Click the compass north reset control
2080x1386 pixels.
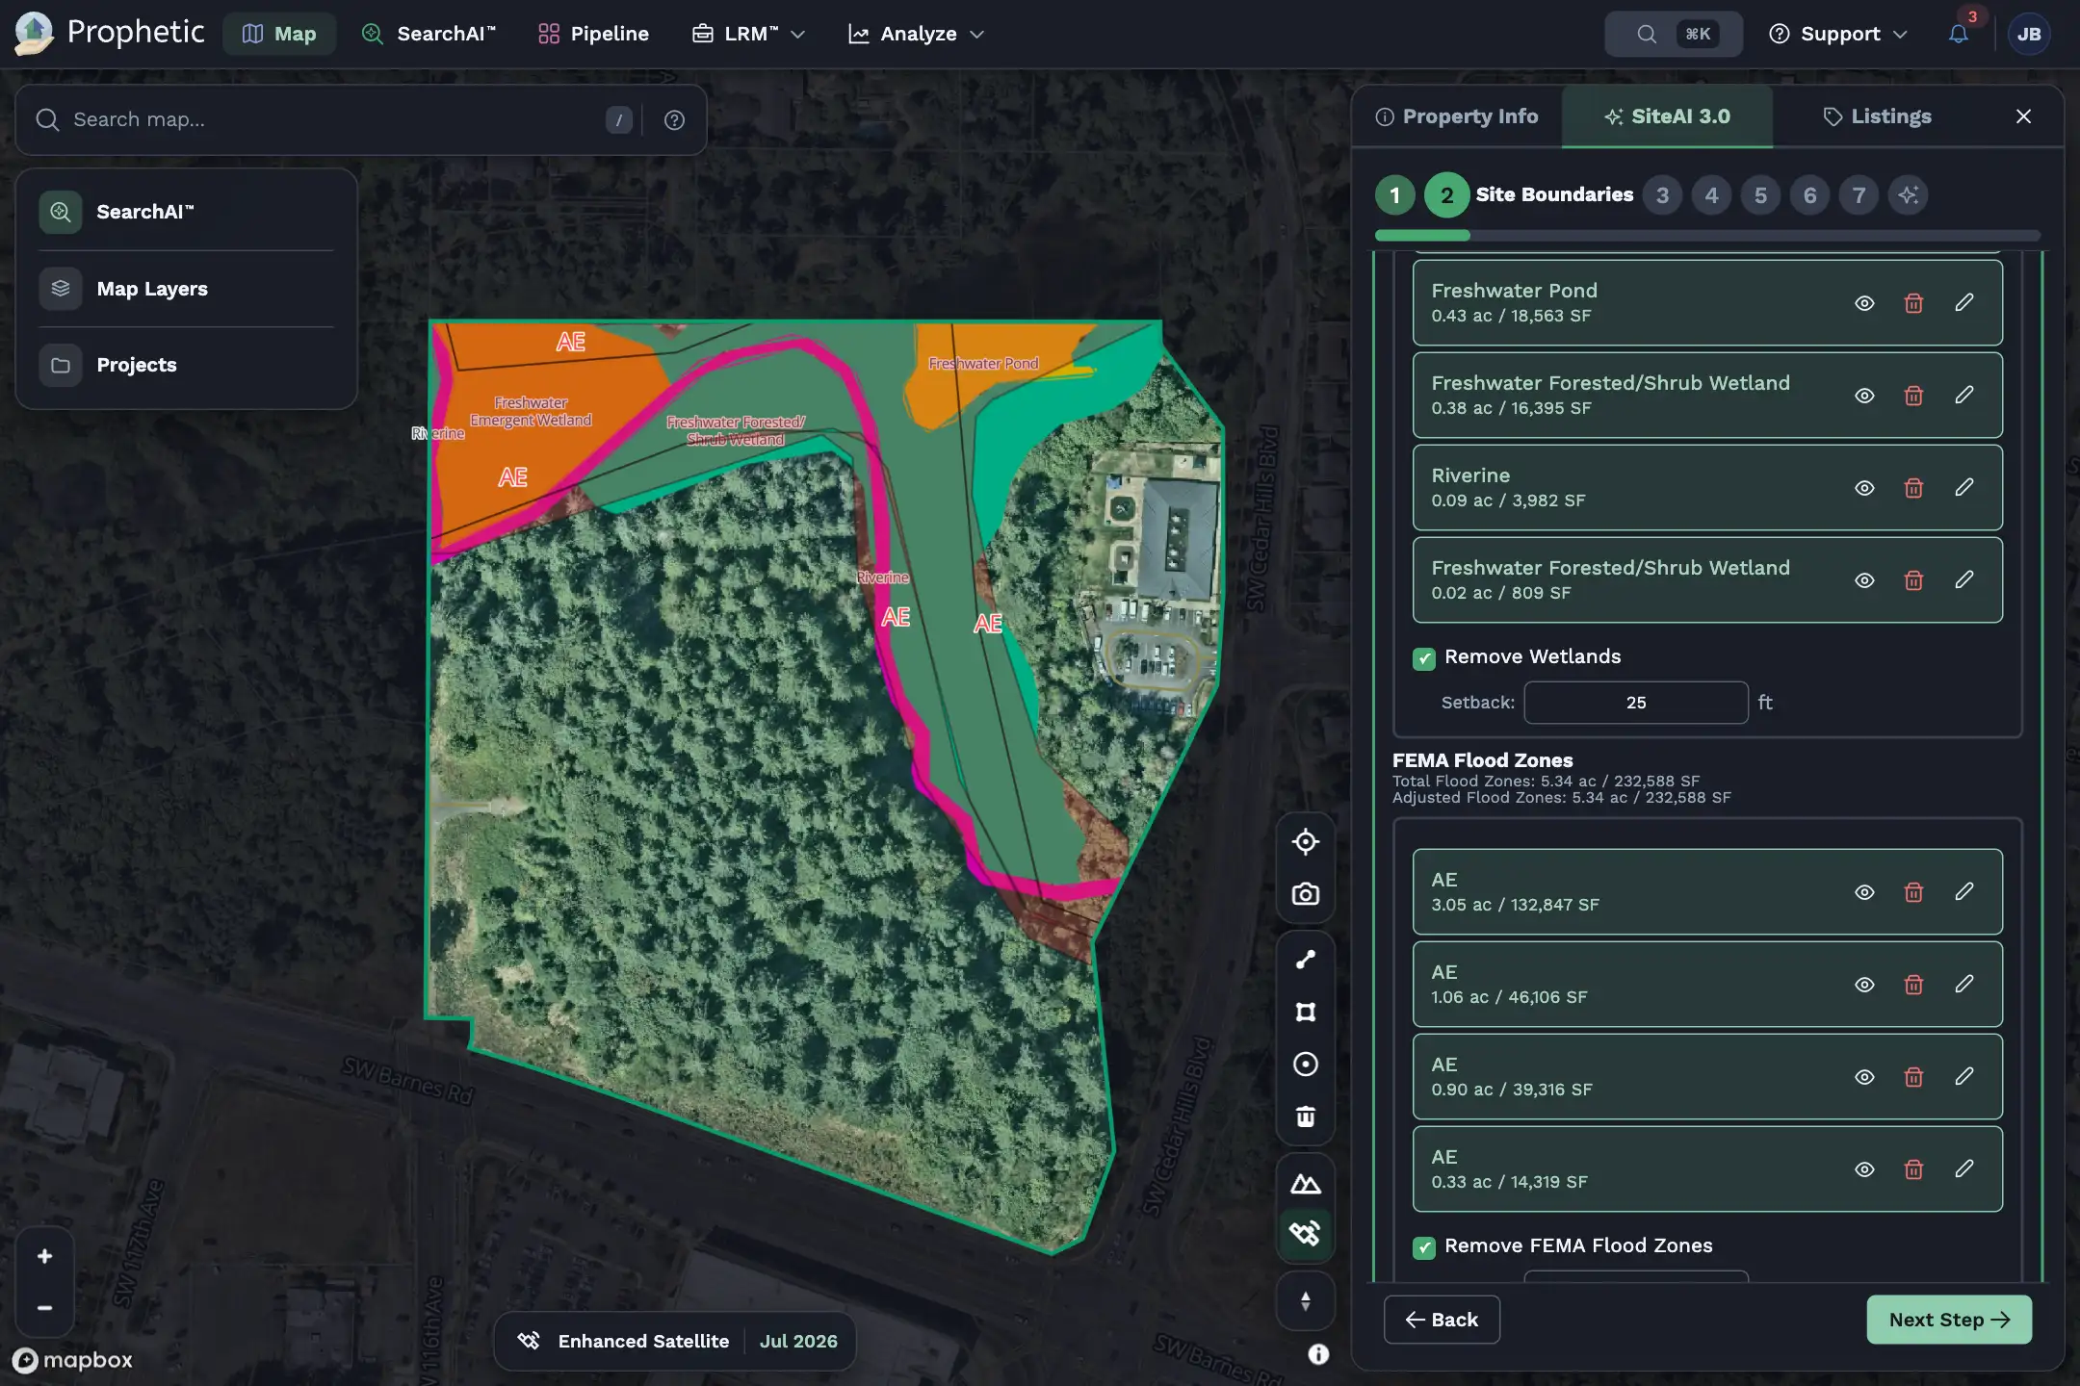1305,1301
